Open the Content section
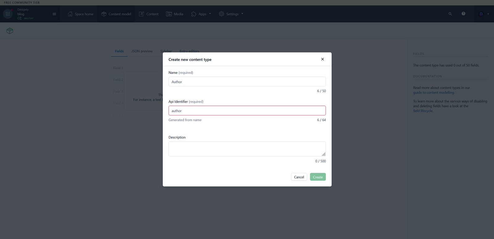Screen dimensions: 494x239 click(149, 14)
